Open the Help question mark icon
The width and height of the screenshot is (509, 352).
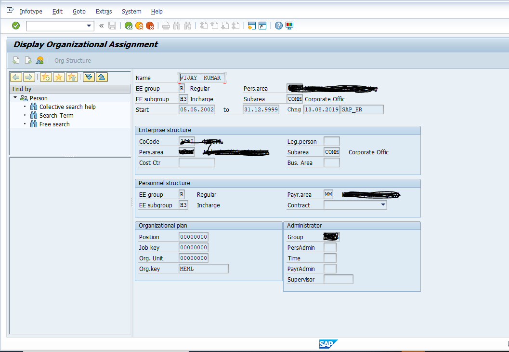pyautogui.click(x=279, y=26)
